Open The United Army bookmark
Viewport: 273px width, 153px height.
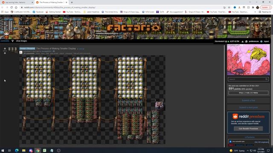(110, 12)
